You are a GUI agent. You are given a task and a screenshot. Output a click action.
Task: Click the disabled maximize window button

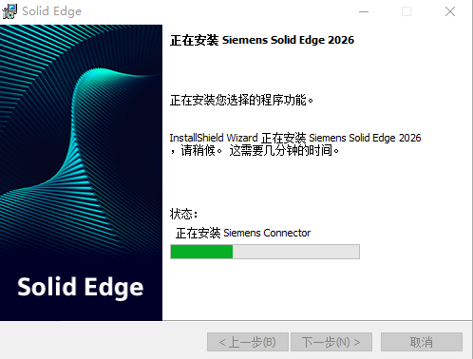(407, 11)
